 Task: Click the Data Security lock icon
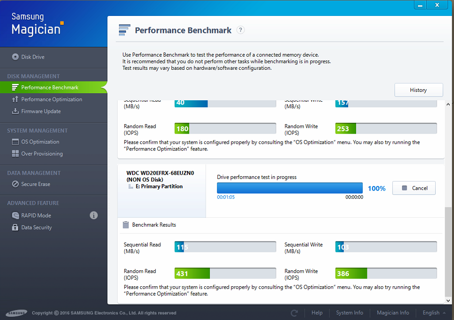(x=15, y=227)
